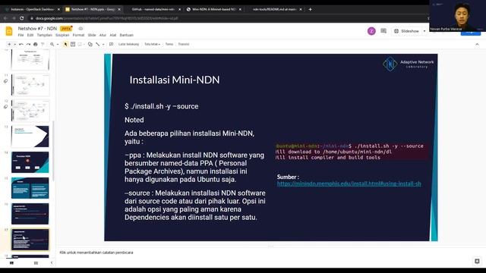Screen dimensions: 486x273
Task: Select the Installasi Mini-NDN slide title
Action: tap(175, 80)
